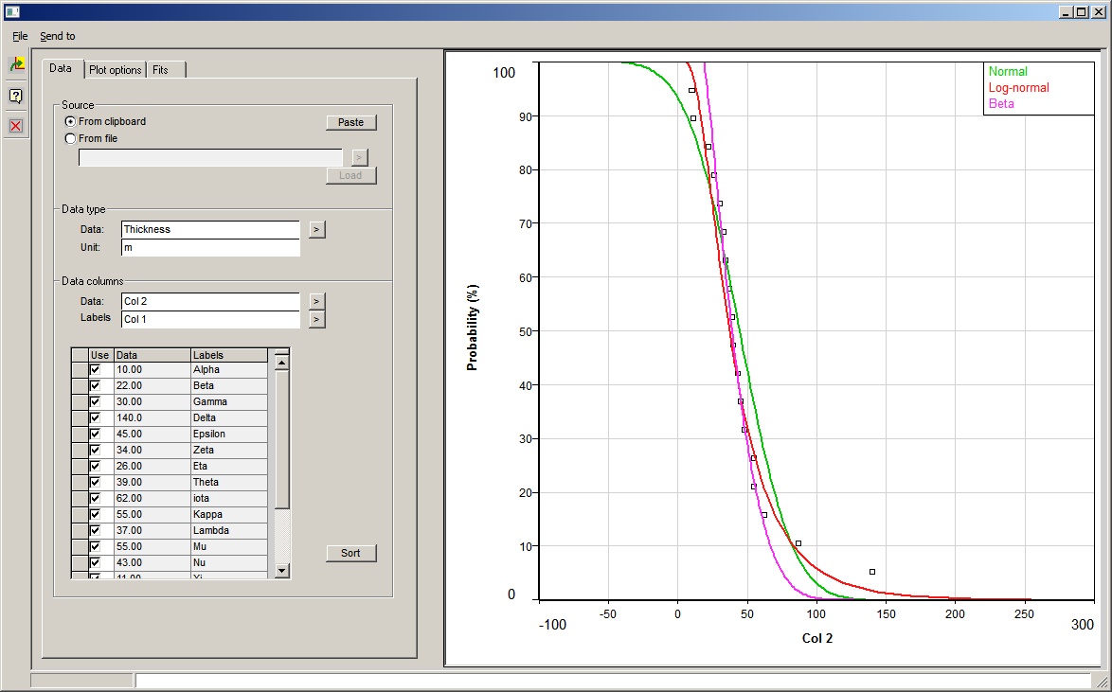Click scroll up arrow of data table

point(281,362)
